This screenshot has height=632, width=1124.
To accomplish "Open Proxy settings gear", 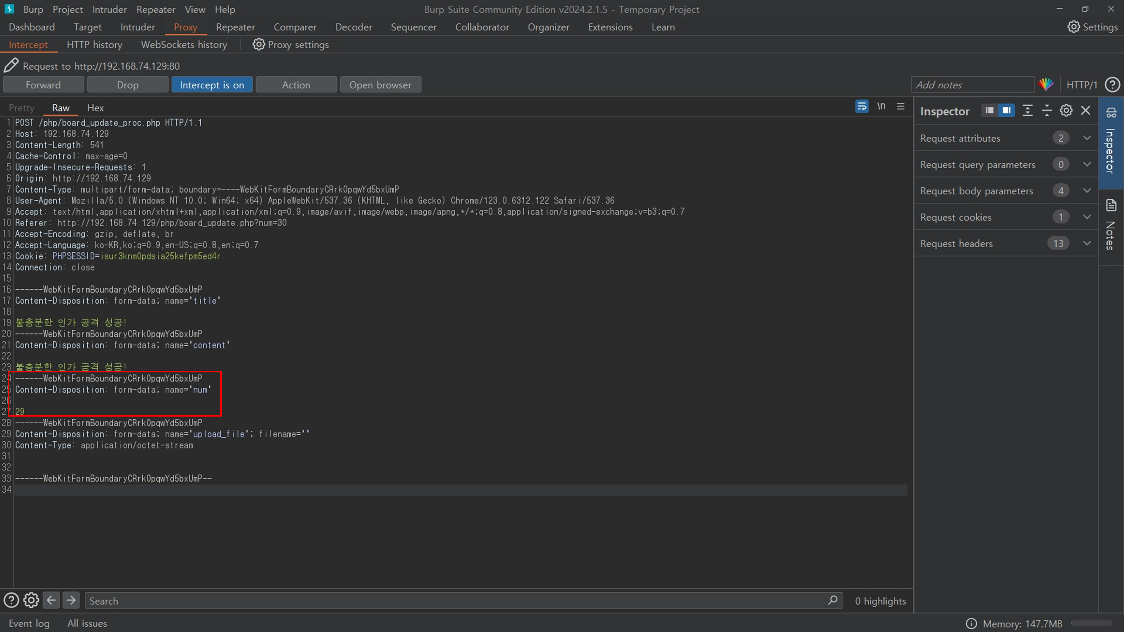I will pyautogui.click(x=258, y=44).
